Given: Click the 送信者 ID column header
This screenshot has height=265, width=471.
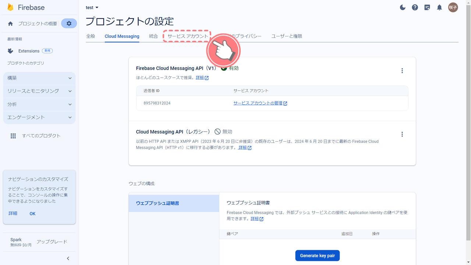Looking at the screenshot, I should [x=152, y=91].
